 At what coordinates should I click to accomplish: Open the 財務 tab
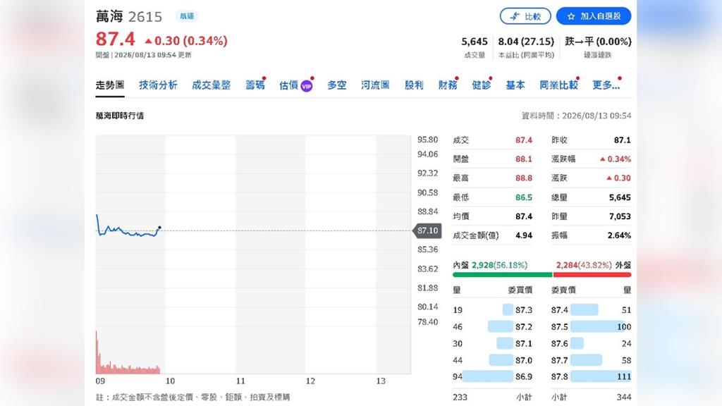click(x=448, y=85)
